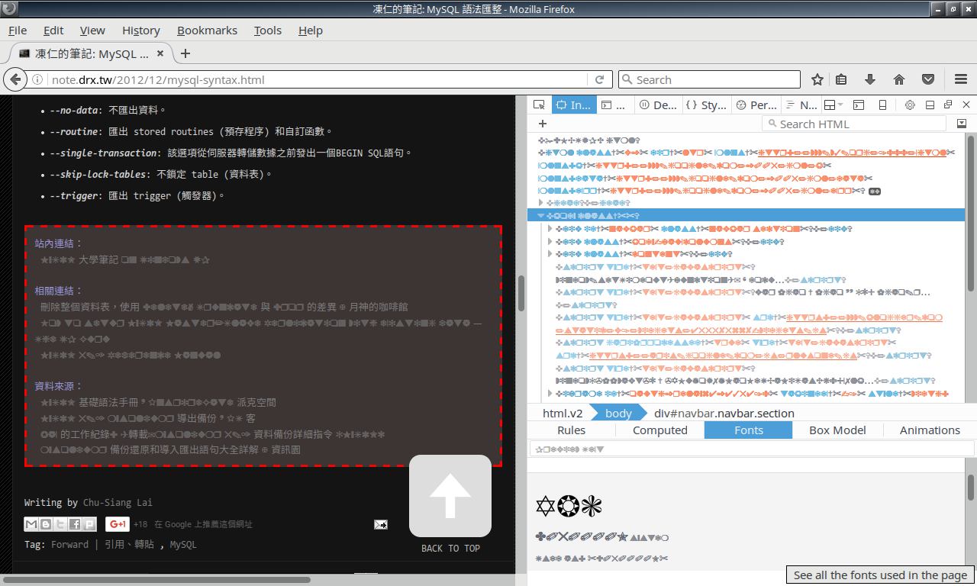Reload the page with the reload icon
The width and height of the screenshot is (977, 586).
[x=600, y=79]
